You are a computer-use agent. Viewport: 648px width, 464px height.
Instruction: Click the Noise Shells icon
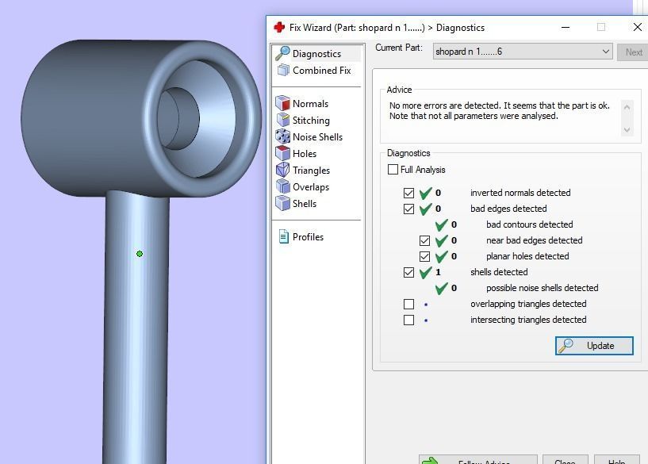click(x=282, y=136)
